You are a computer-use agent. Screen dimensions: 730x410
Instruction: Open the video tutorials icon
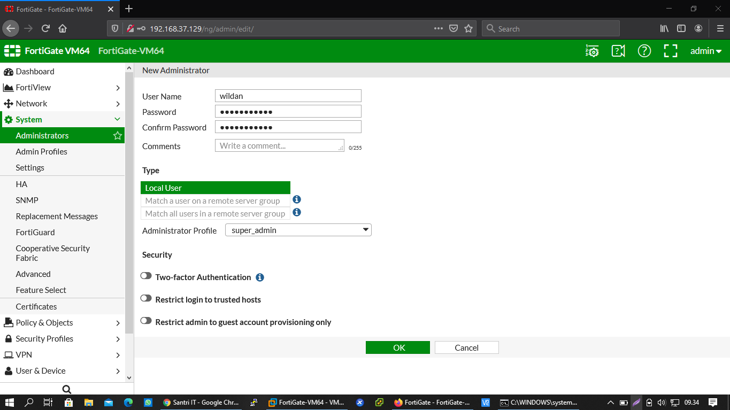pyautogui.click(x=618, y=51)
